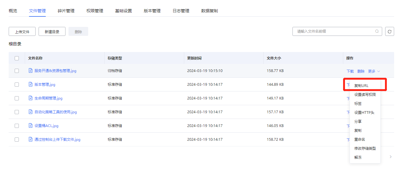Click file icon of 自动化策略工具的使用.jpg
This screenshot has height=176, width=401.
[x=30, y=112]
